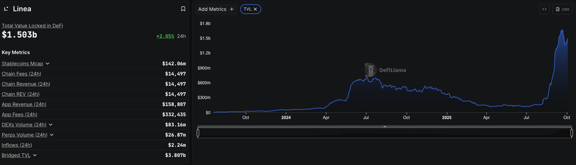This screenshot has height=165, width=576.
Task: Toggle the TVL metric chip
Action: (248, 9)
